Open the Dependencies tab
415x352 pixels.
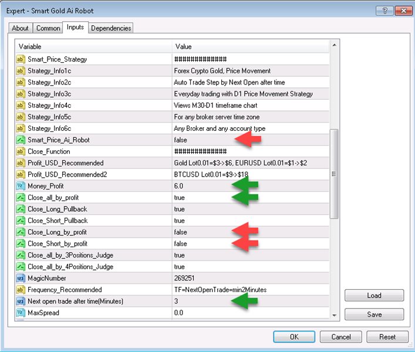click(x=111, y=28)
